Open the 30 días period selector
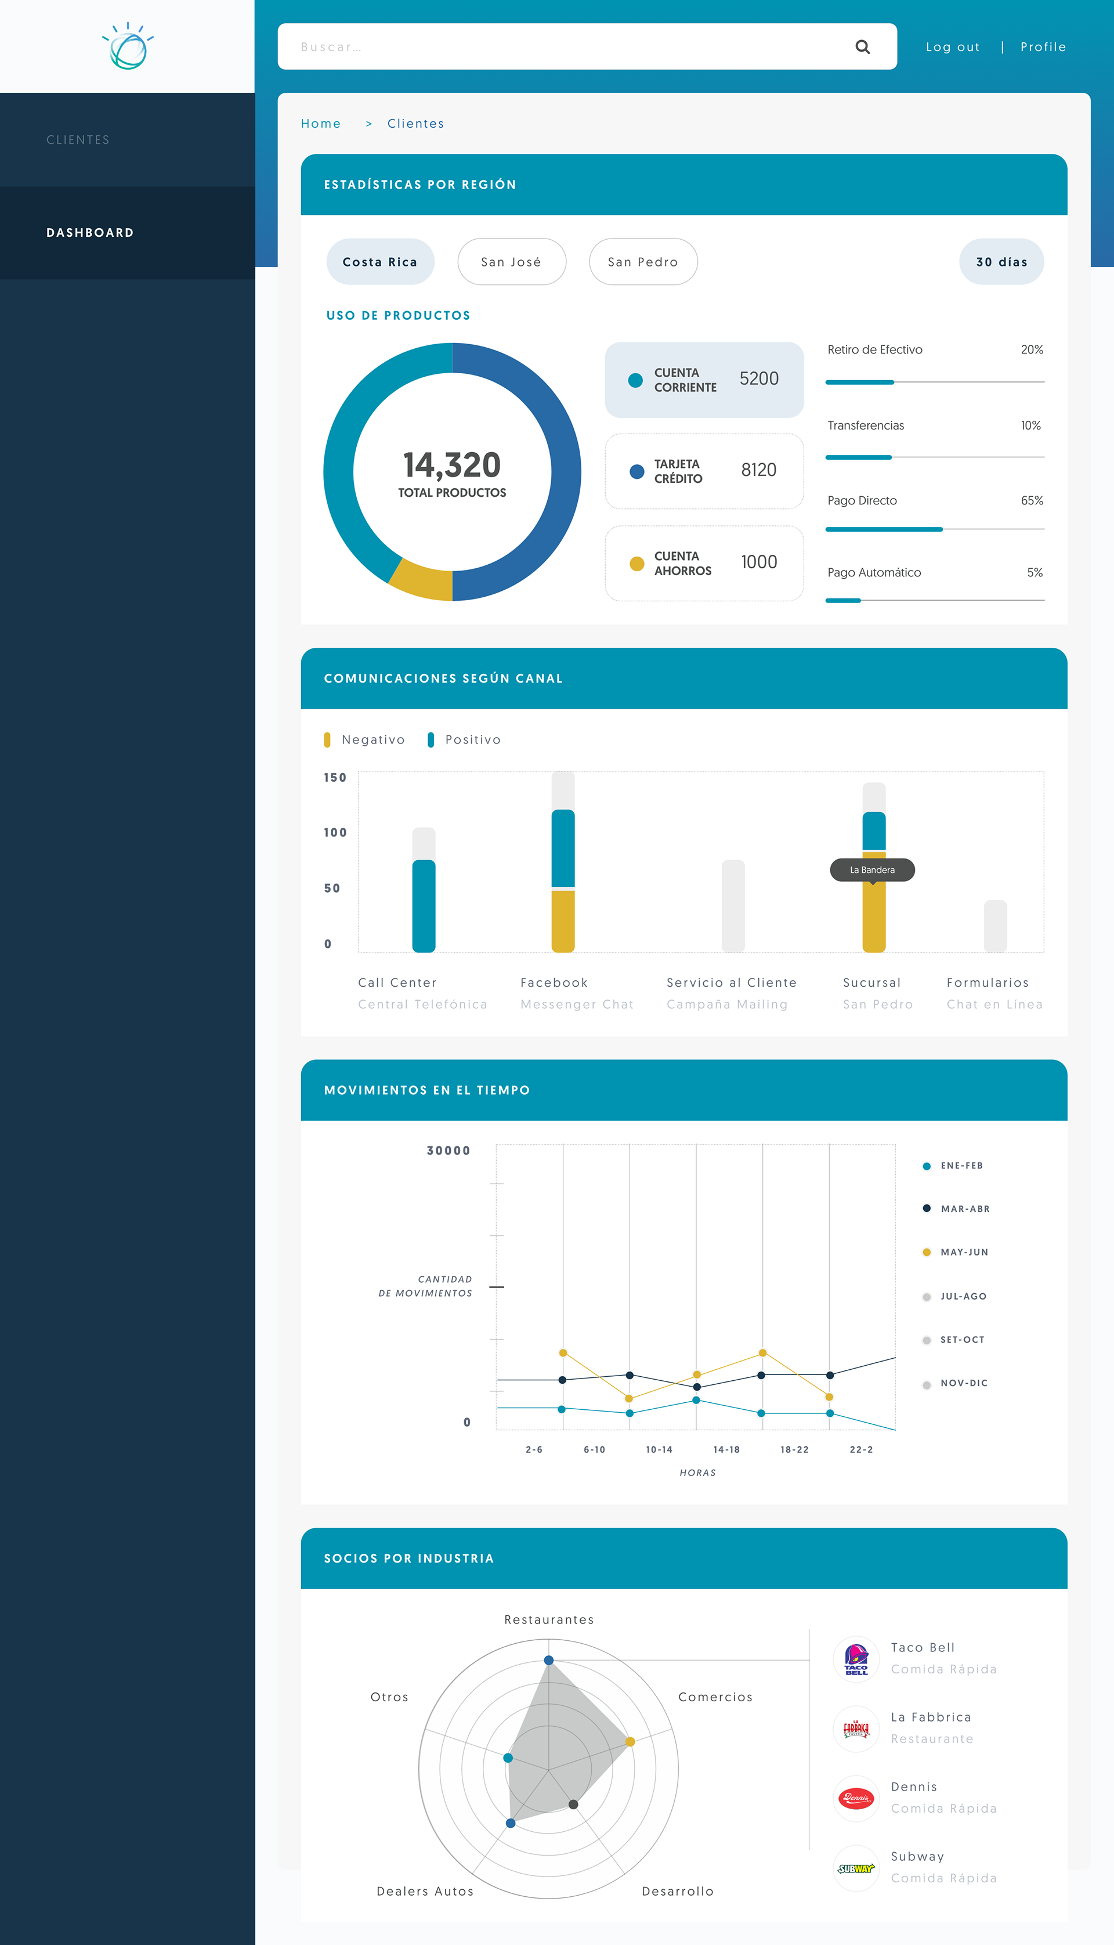The height and width of the screenshot is (1945, 1114). pos(1001,262)
